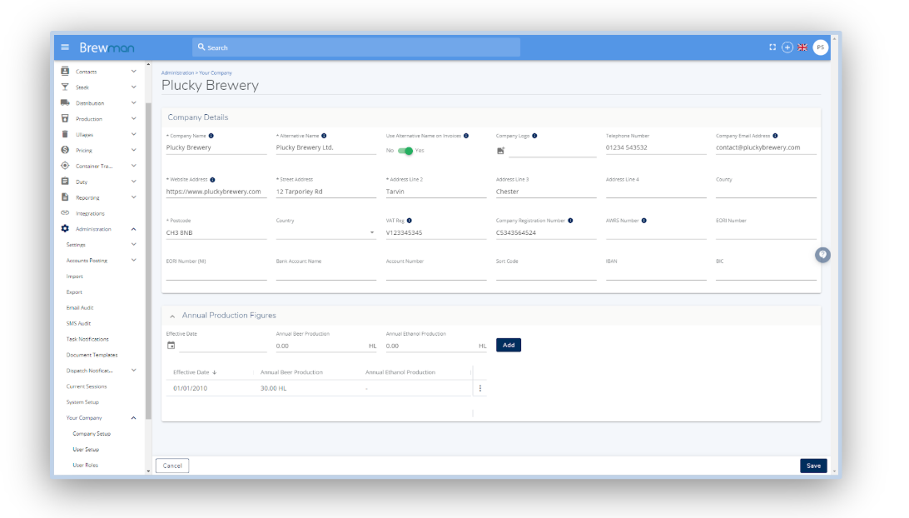Open Email Audit in the sidebar
Screen dimensions: 909x518
(79, 307)
